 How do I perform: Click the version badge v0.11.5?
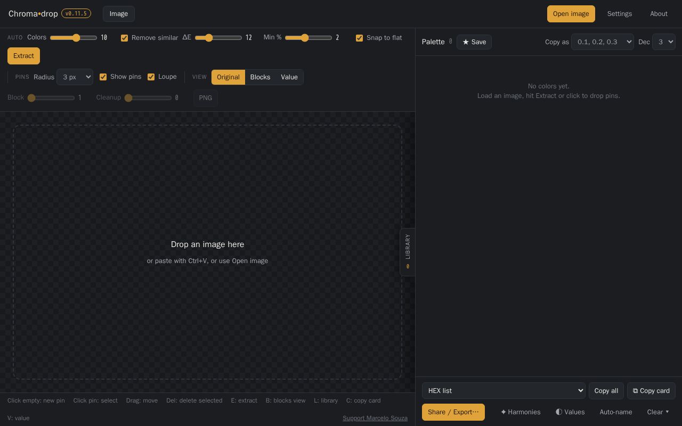pos(76,13)
